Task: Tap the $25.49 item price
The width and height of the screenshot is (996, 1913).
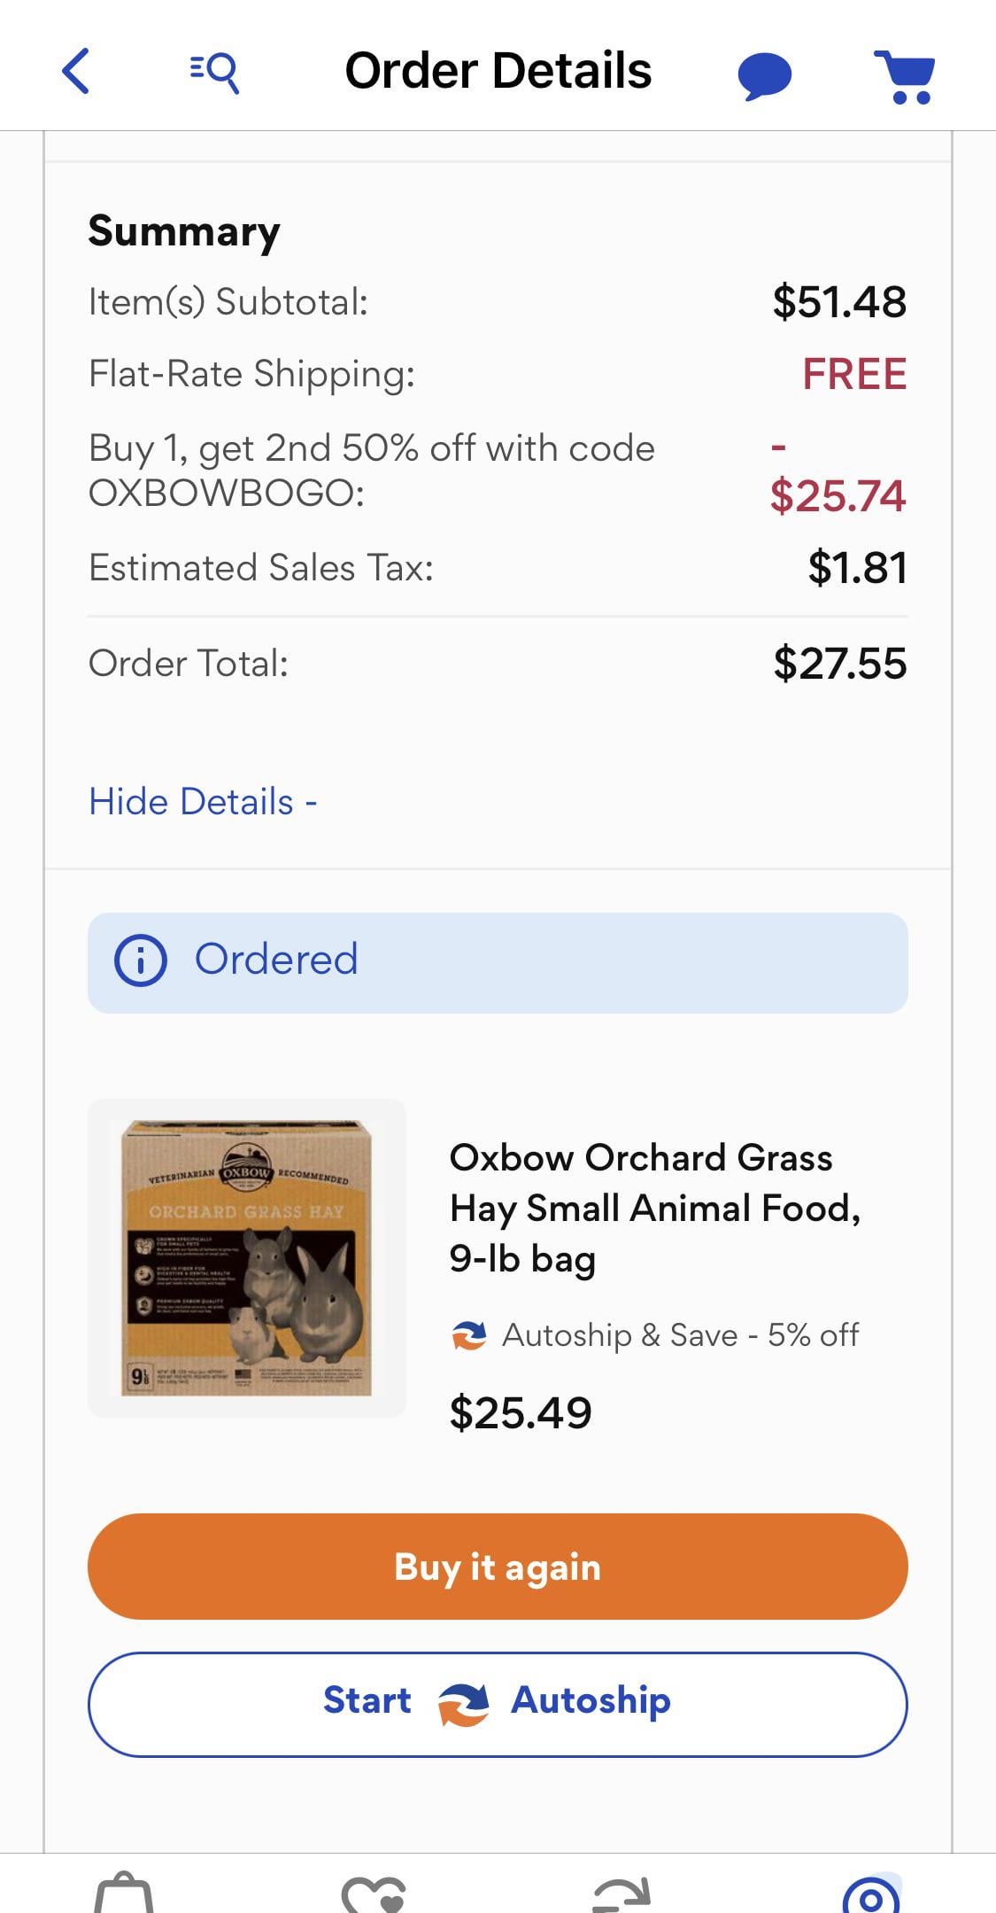Action: [521, 1412]
